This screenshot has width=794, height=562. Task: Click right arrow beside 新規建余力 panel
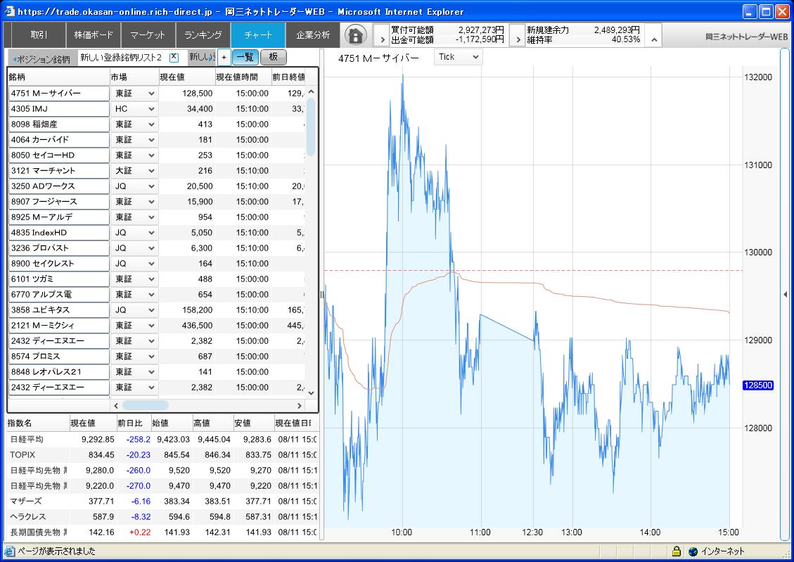click(518, 40)
